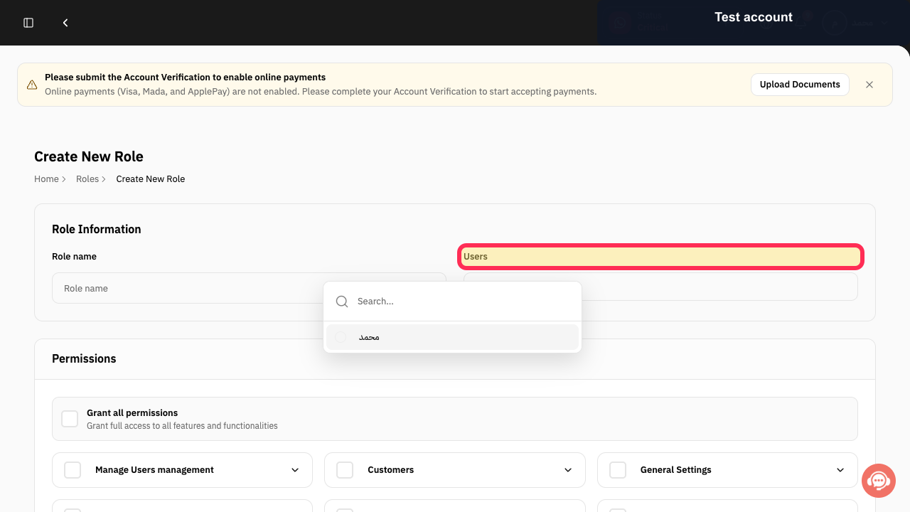
Task: Click the Upload Documents button
Action: [800, 85]
